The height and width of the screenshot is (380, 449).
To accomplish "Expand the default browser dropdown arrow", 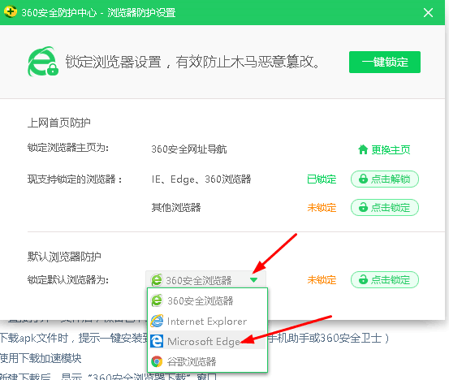I will tap(253, 280).
